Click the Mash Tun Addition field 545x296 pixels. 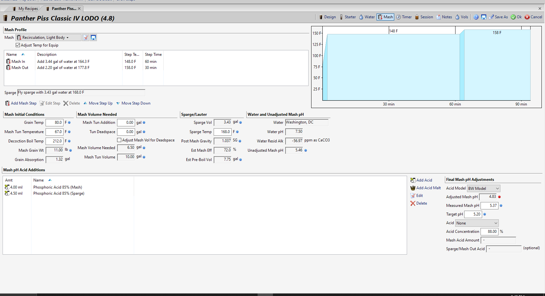[x=126, y=123]
